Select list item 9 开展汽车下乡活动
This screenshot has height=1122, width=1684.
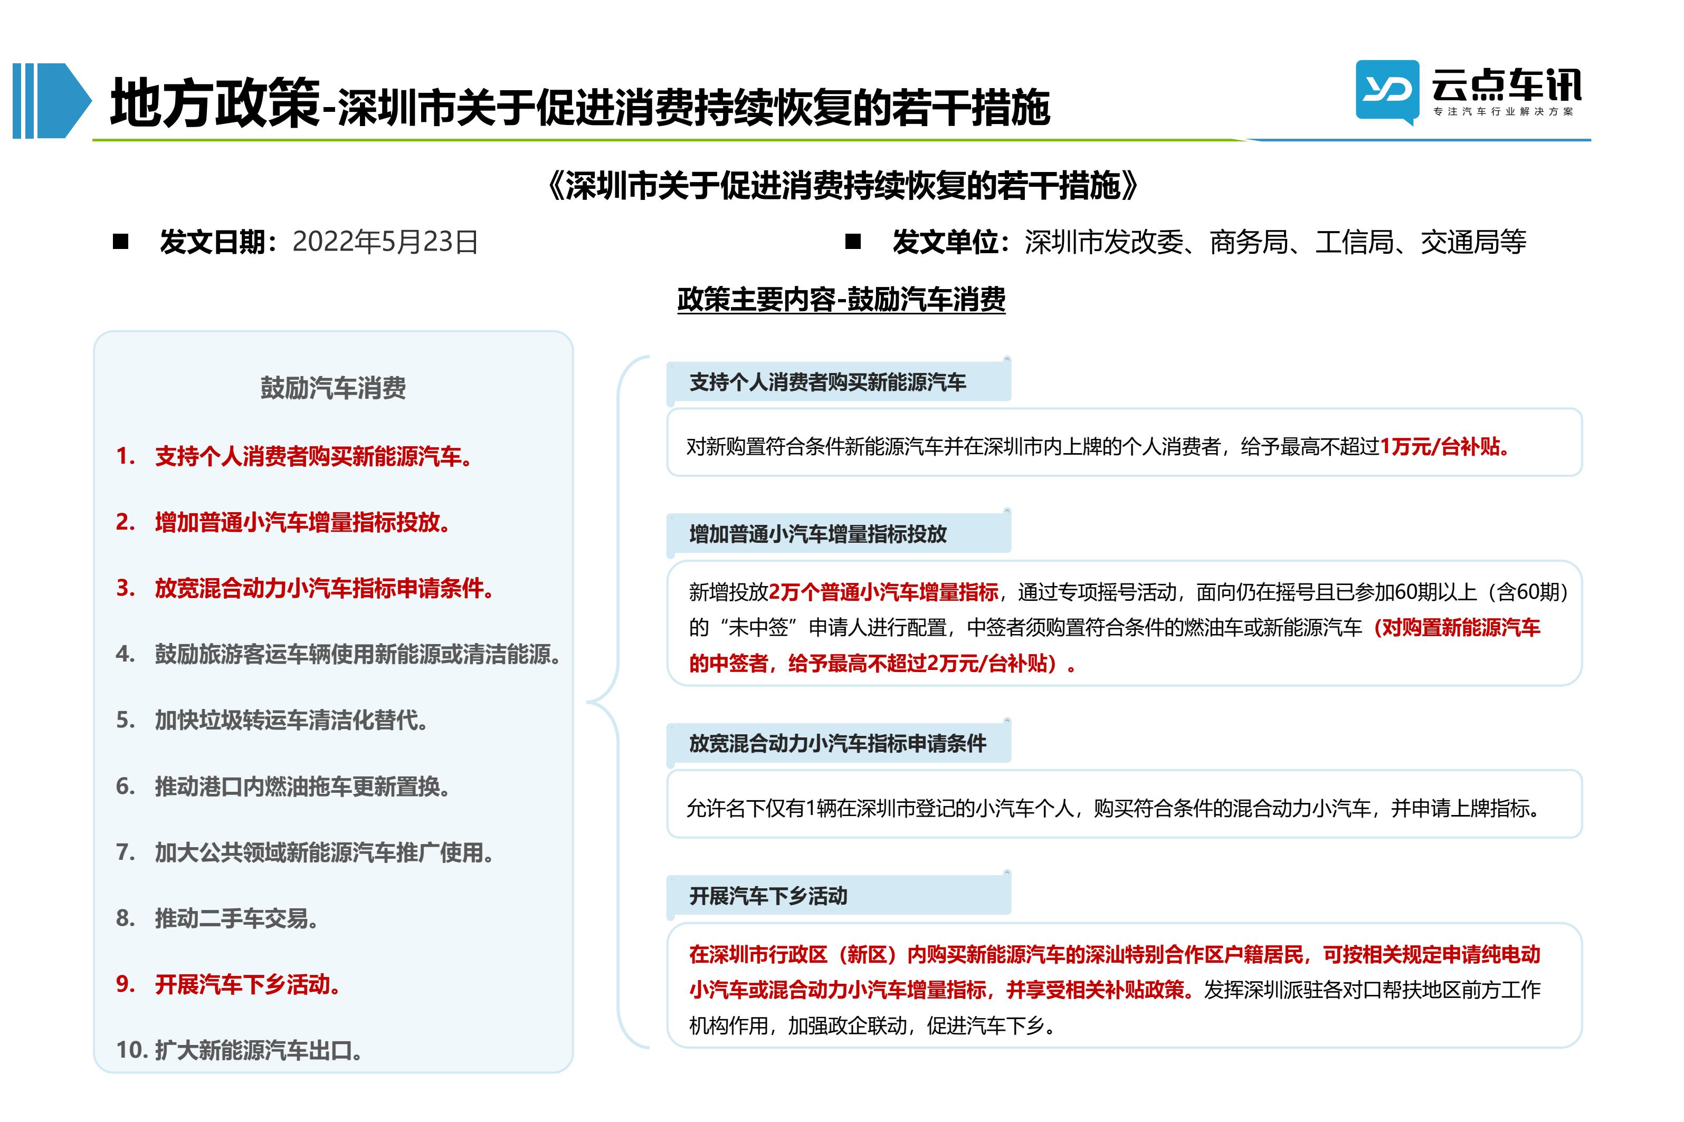(229, 985)
